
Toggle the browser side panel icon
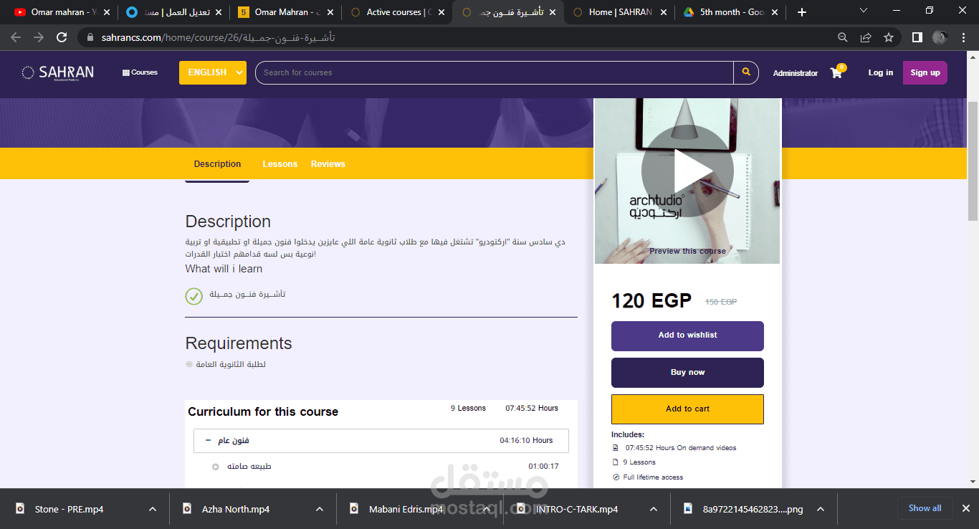pyautogui.click(x=917, y=37)
